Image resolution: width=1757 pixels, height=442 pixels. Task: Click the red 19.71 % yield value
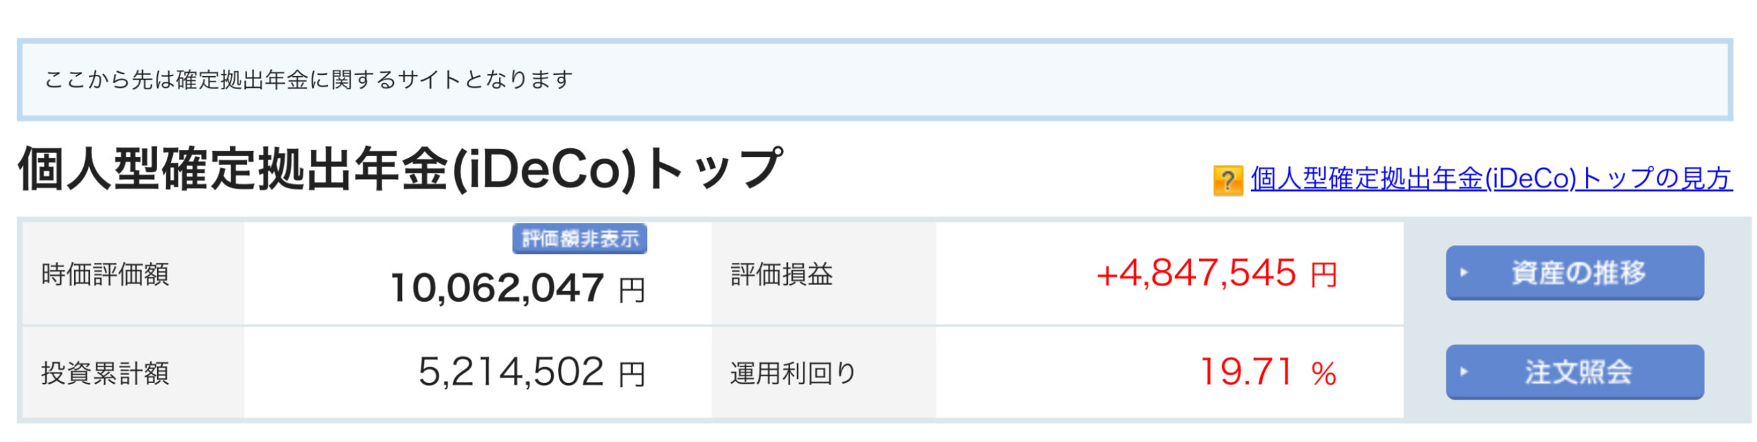pyautogui.click(x=1268, y=373)
